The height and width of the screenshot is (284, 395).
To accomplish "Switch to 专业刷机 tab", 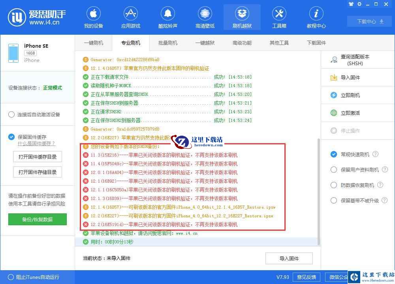I will (130, 43).
